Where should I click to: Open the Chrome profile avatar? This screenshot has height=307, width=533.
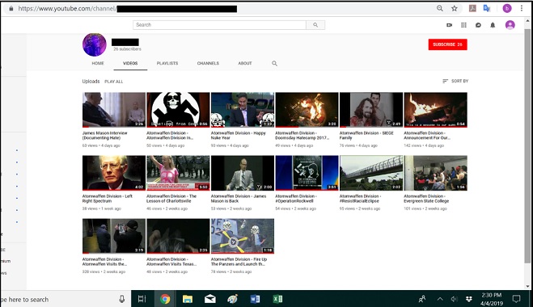507,9
